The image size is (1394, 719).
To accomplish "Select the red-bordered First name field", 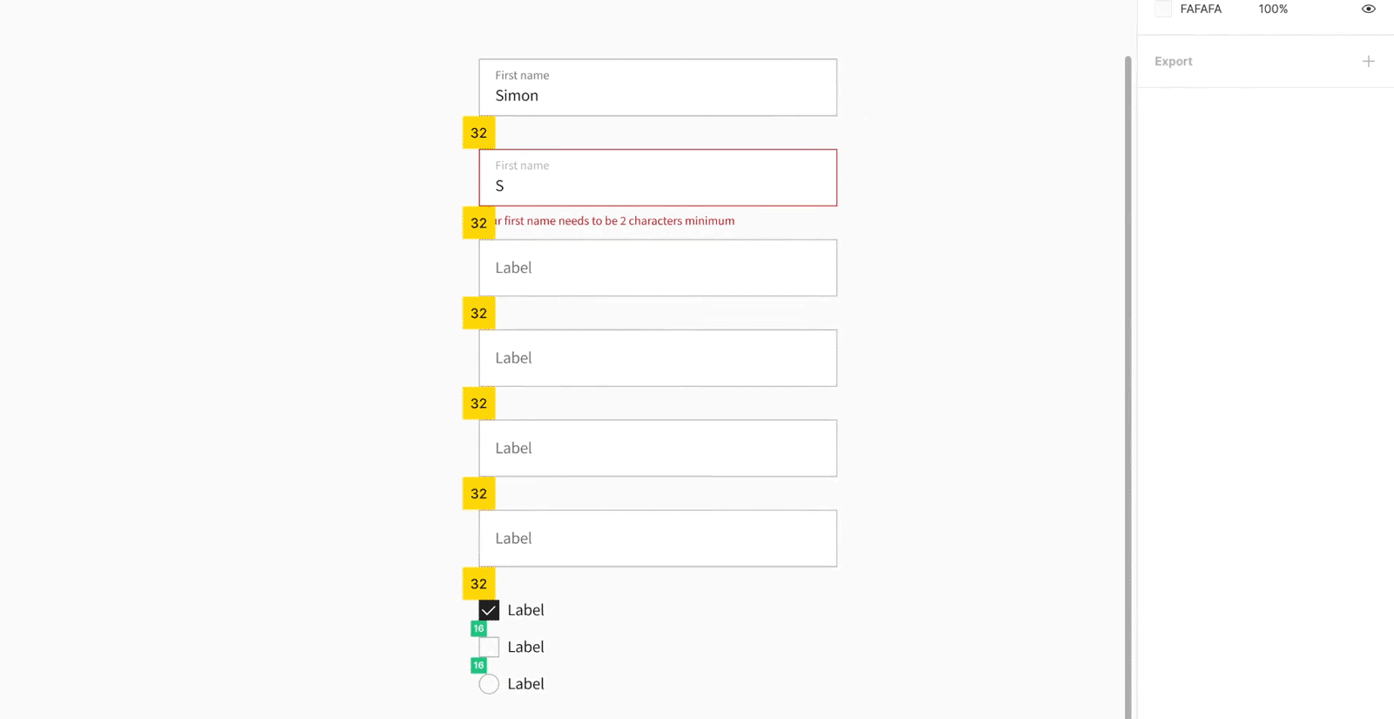I will pos(658,178).
